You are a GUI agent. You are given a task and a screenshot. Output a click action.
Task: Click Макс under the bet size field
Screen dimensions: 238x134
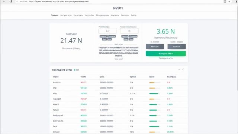[104, 39]
